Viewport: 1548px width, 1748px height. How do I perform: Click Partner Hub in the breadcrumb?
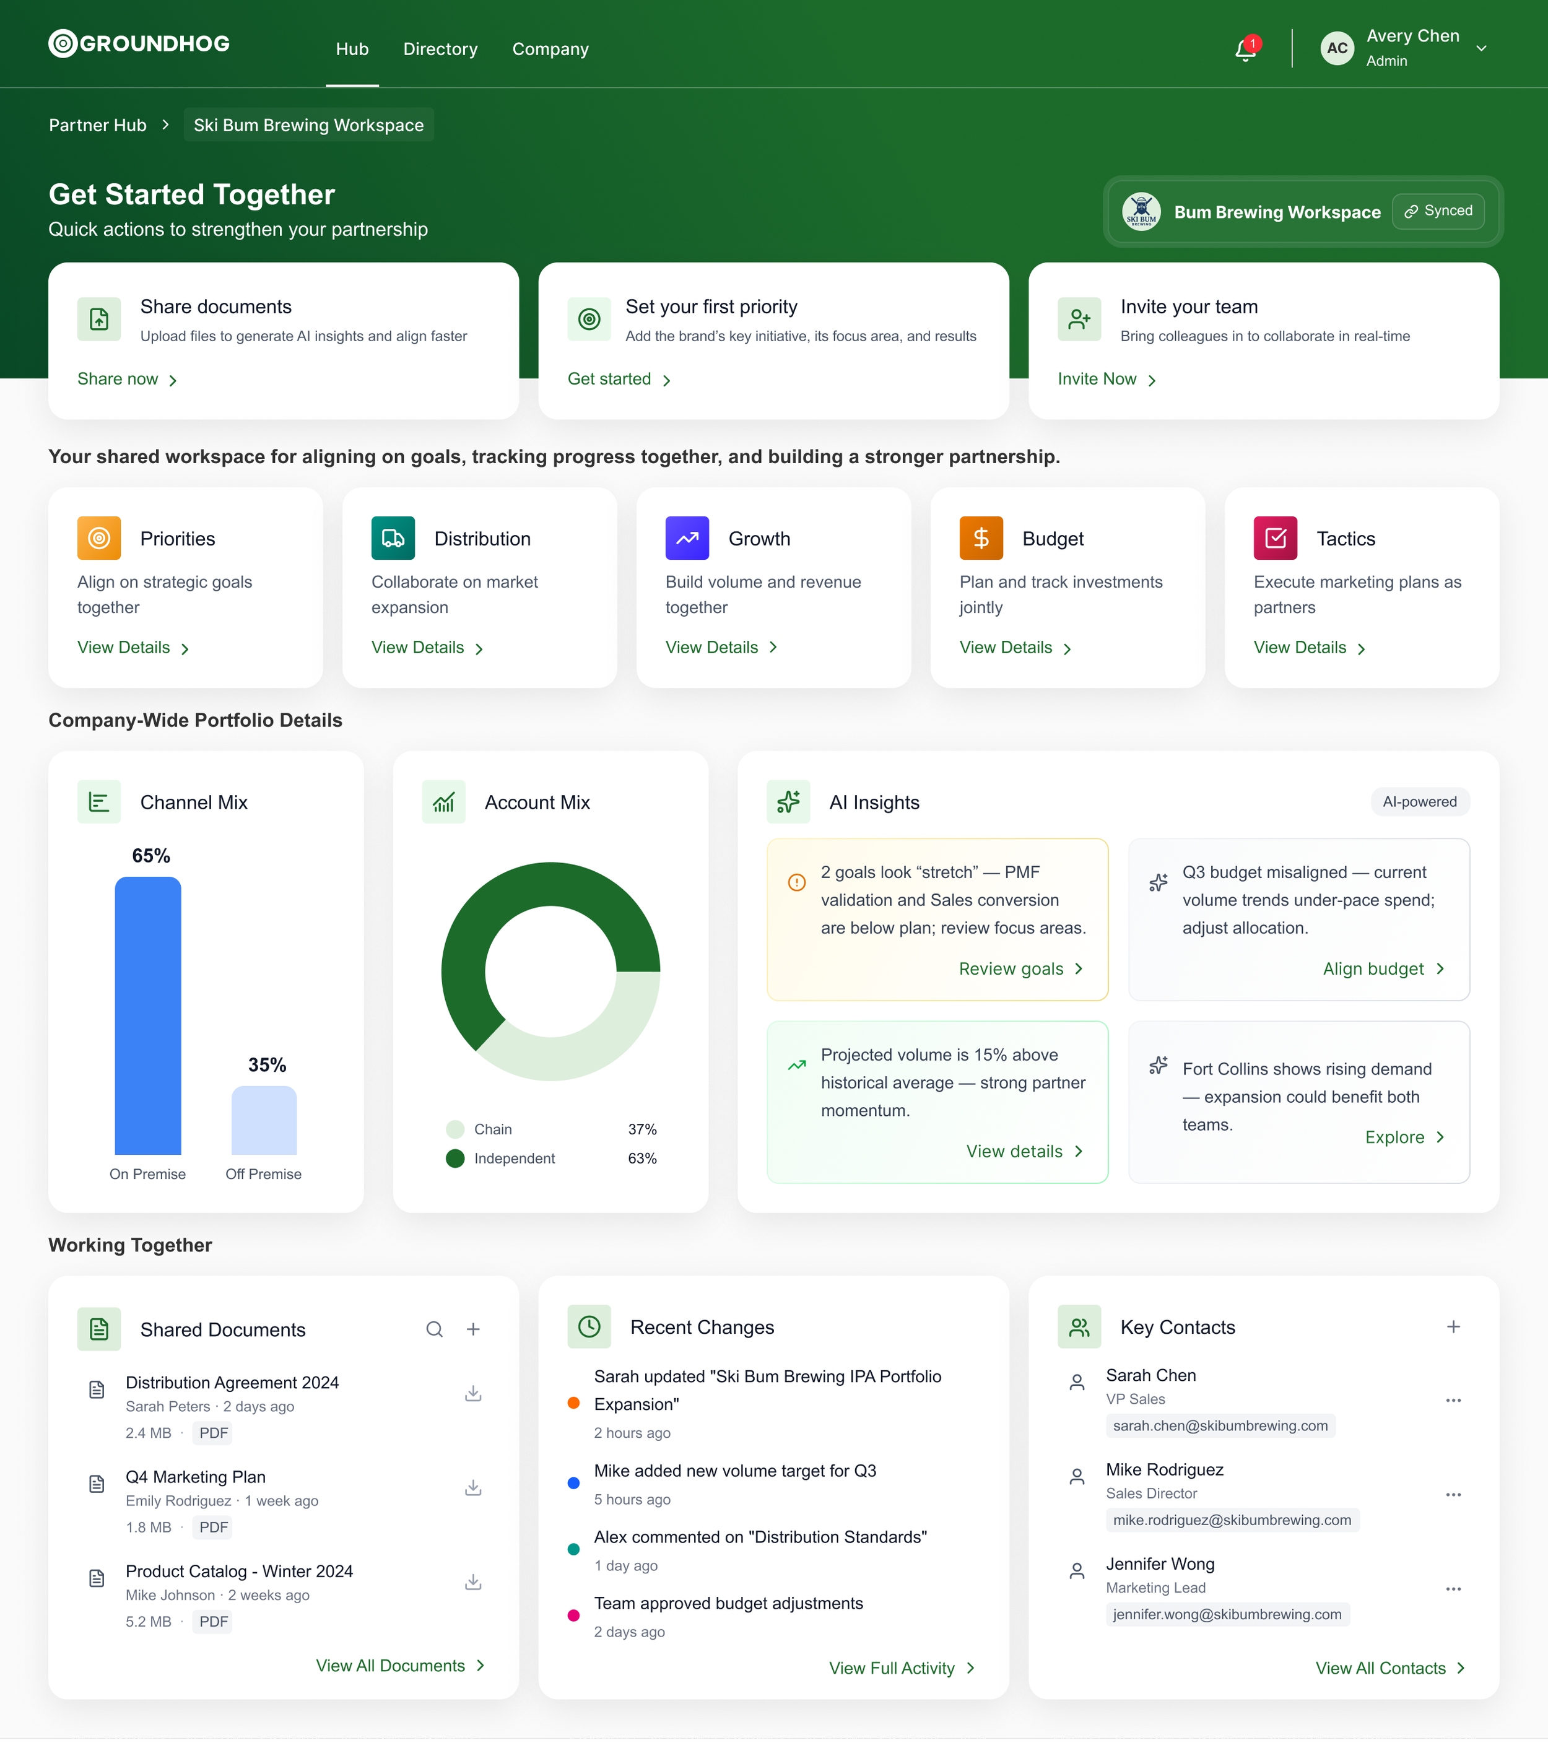pos(97,125)
